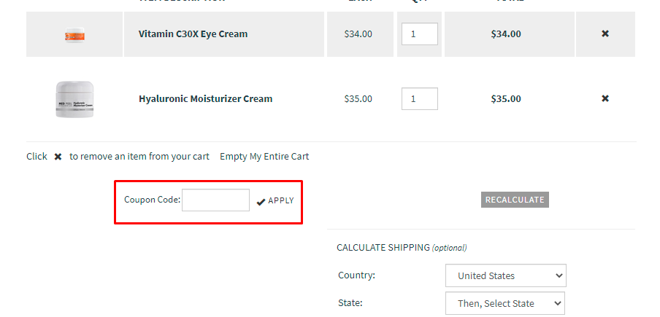660x317 pixels.
Task: Remove Hyaluronic Moisturizer Cream from cart
Action: (605, 98)
